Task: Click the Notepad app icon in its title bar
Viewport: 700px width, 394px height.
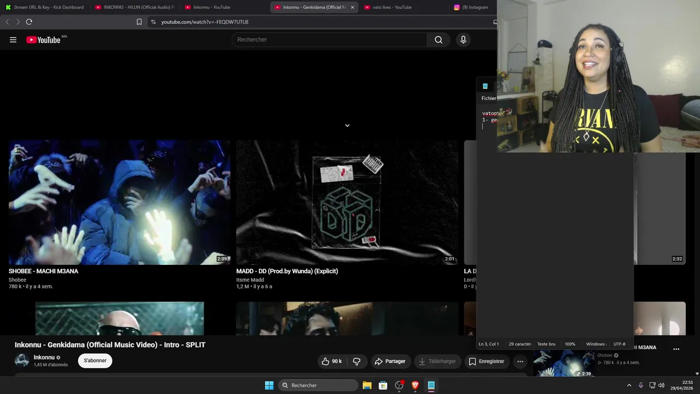Action: [x=485, y=86]
